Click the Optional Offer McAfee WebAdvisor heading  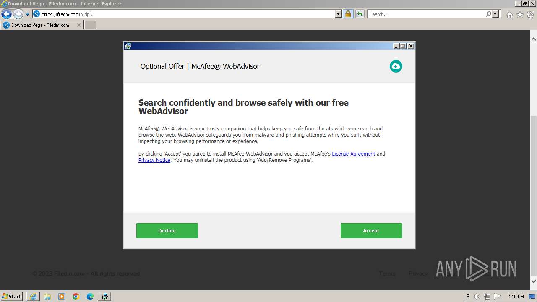[x=200, y=66]
